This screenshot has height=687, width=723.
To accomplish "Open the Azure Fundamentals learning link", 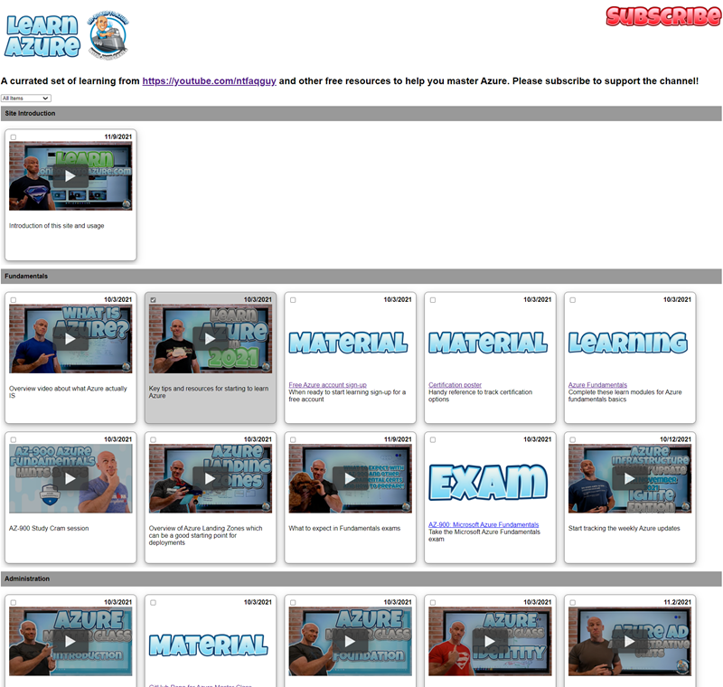I will click(x=597, y=384).
